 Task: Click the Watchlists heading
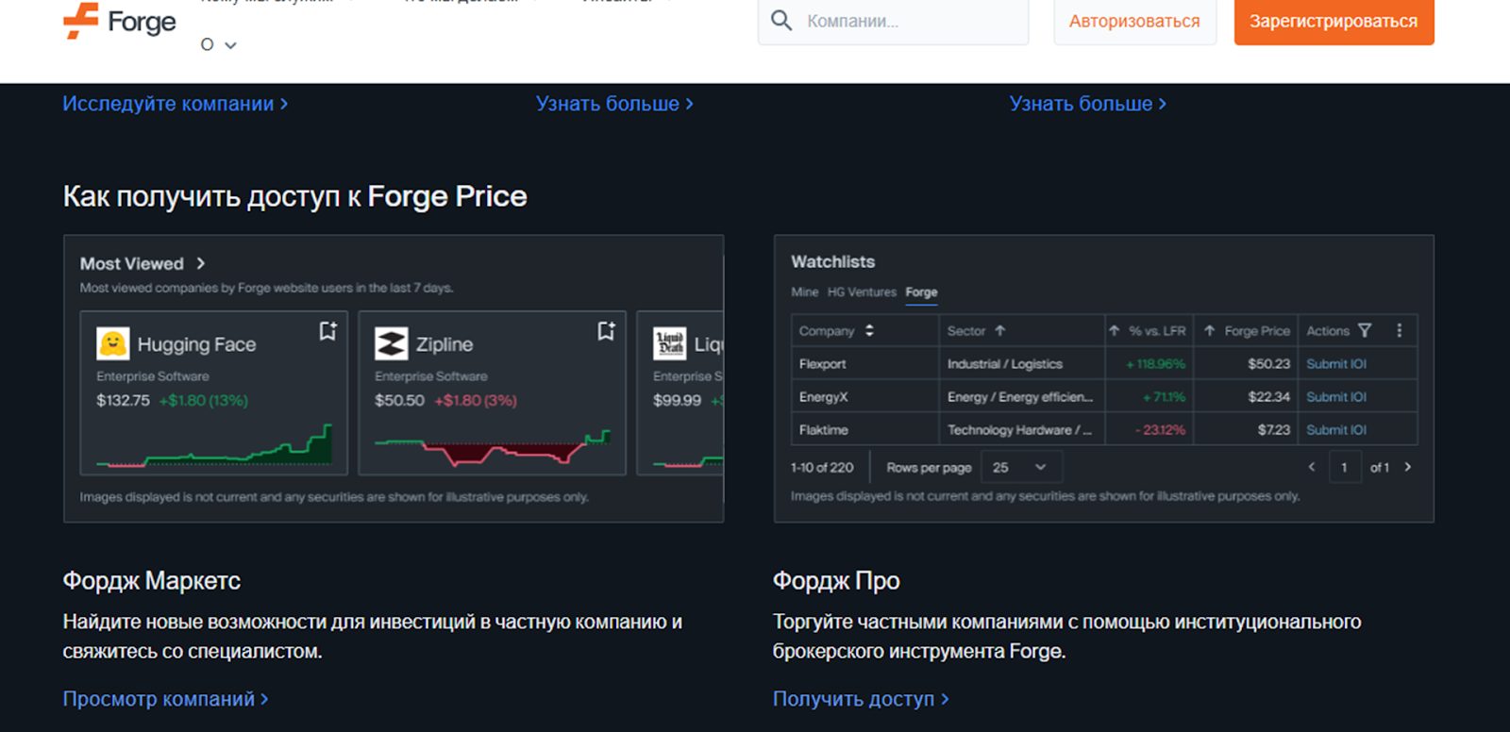tap(833, 262)
